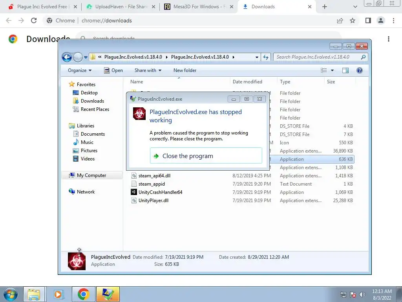Screen dimensions: 402x302
Task: Click New folder in Explorer toolbar
Action: [185, 70]
